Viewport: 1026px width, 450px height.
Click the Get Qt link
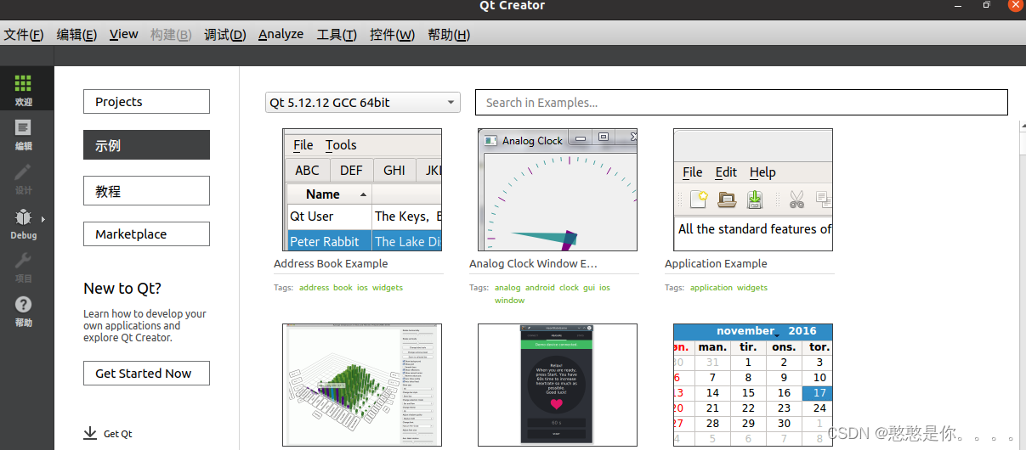tap(118, 434)
